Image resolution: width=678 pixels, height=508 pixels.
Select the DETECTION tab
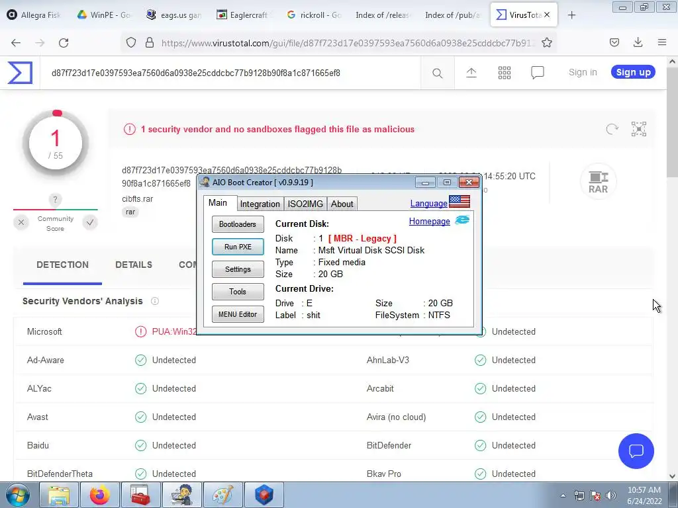[x=62, y=265]
